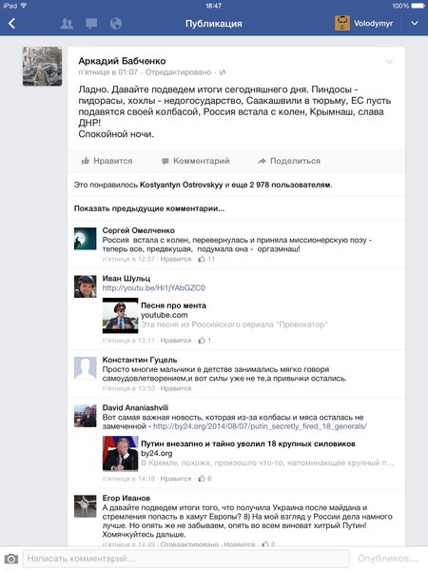This screenshot has height=571, width=428.
Task: Tap the Комментарий action
Action: tap(195, 161)
